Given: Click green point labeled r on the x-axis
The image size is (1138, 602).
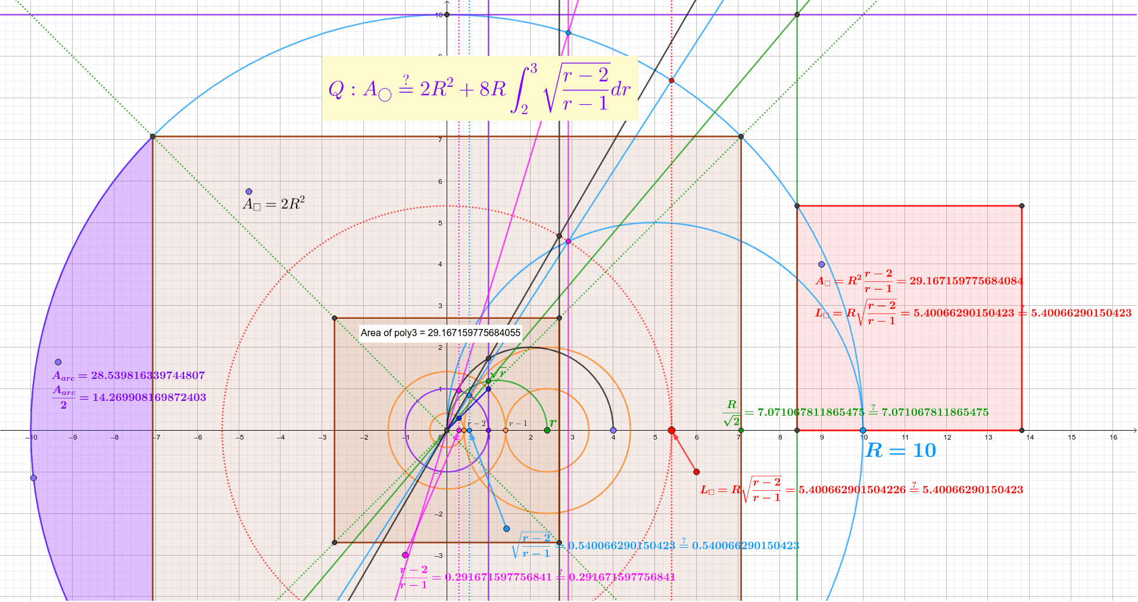Looking at the screenshot, I should [547, 430].
